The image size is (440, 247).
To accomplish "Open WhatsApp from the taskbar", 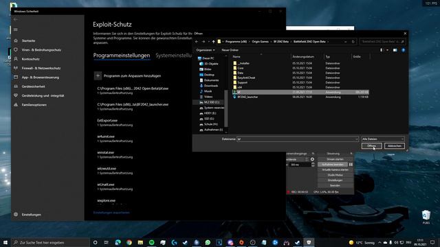I will [x=208, y=242].
